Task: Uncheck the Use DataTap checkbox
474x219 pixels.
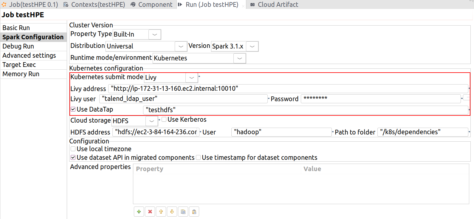Action: [73, 109]
